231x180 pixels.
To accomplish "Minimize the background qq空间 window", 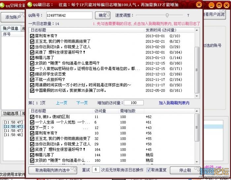I will pos(211,6).
